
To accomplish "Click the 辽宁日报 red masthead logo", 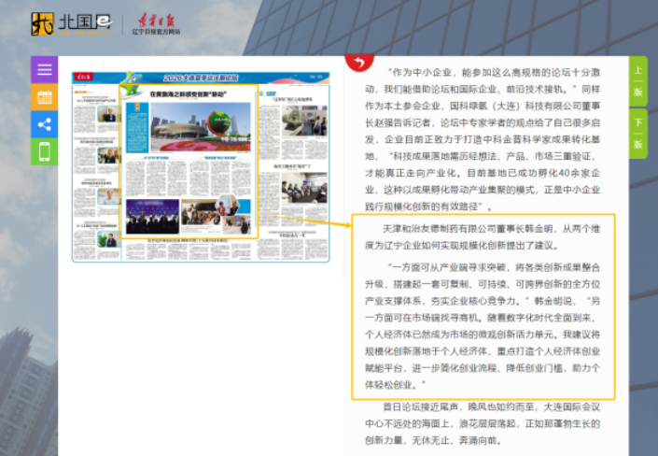I will point(157,24).
